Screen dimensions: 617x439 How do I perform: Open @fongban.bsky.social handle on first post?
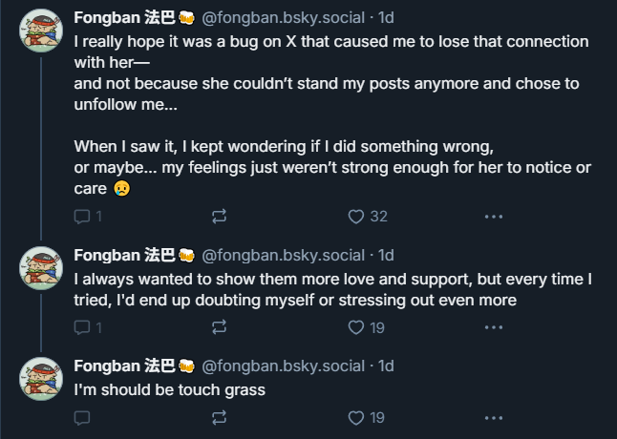285,18
